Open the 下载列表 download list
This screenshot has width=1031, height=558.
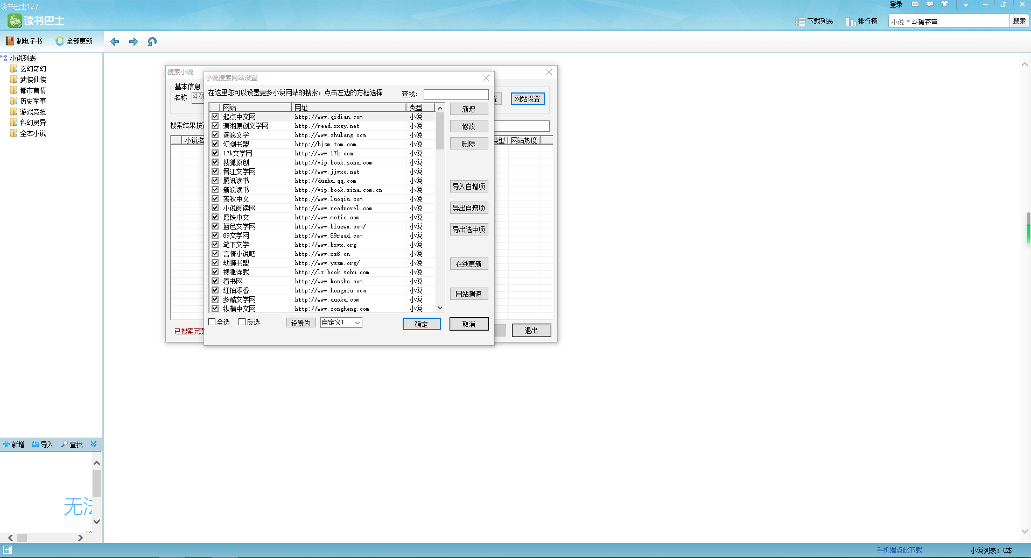pyautogui.click(x=814, y=22)
